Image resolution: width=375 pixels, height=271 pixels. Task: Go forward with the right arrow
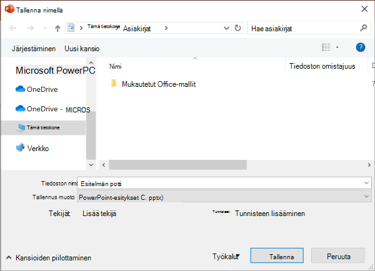pos(30,28)
